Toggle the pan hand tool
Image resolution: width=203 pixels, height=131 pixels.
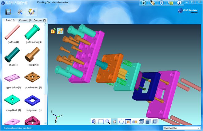[x=114, y=121]
